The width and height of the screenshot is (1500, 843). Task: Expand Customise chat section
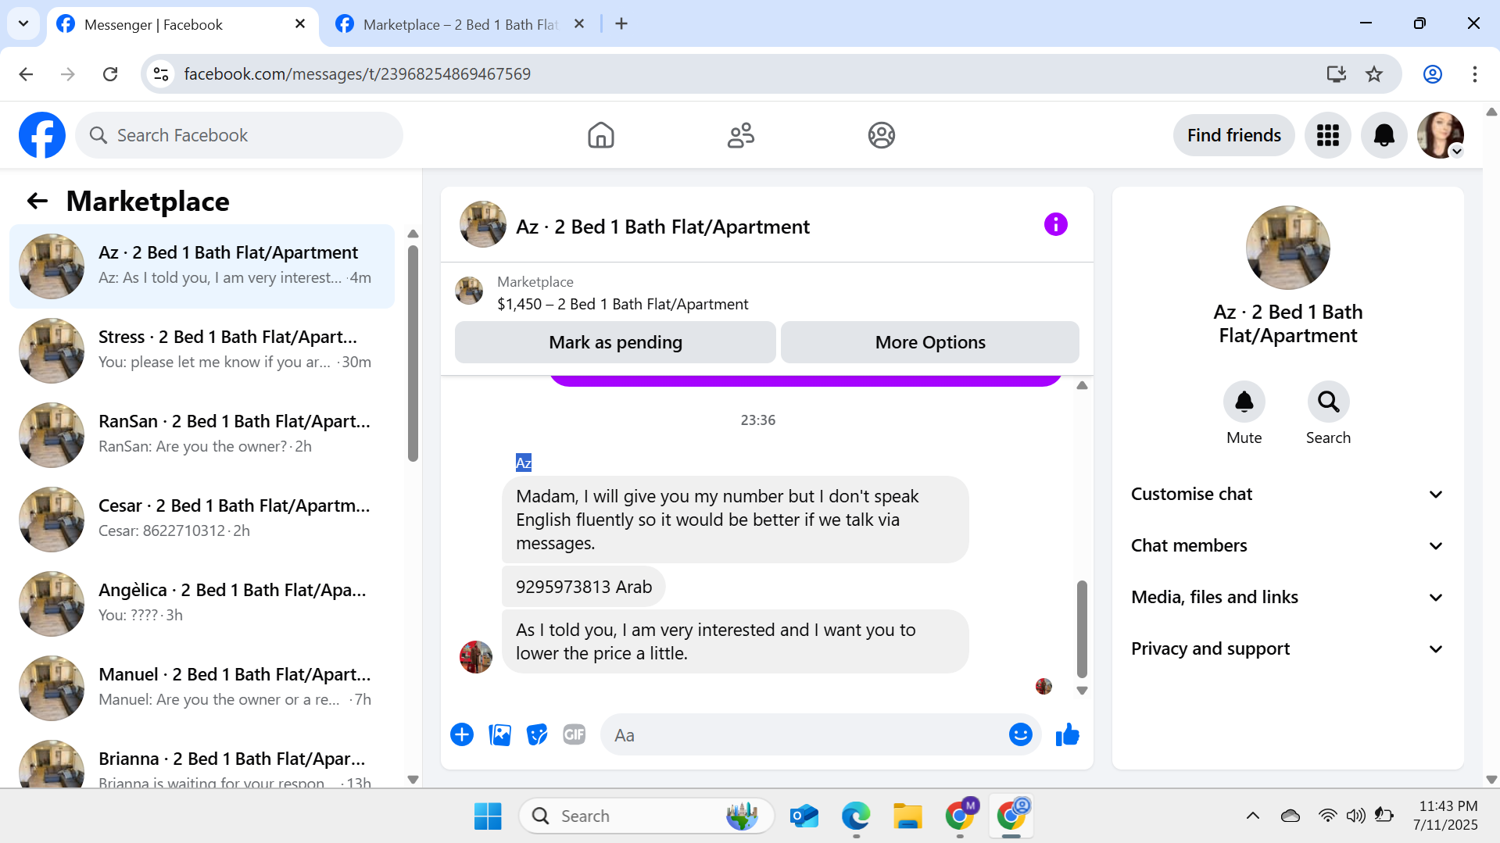pos(1287,494)
